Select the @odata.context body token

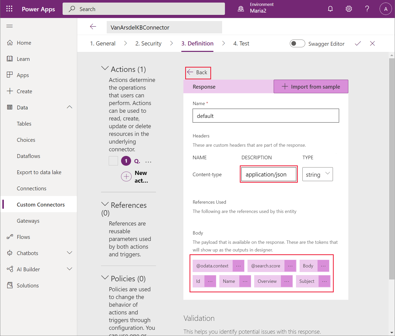[x=212, y=266]
